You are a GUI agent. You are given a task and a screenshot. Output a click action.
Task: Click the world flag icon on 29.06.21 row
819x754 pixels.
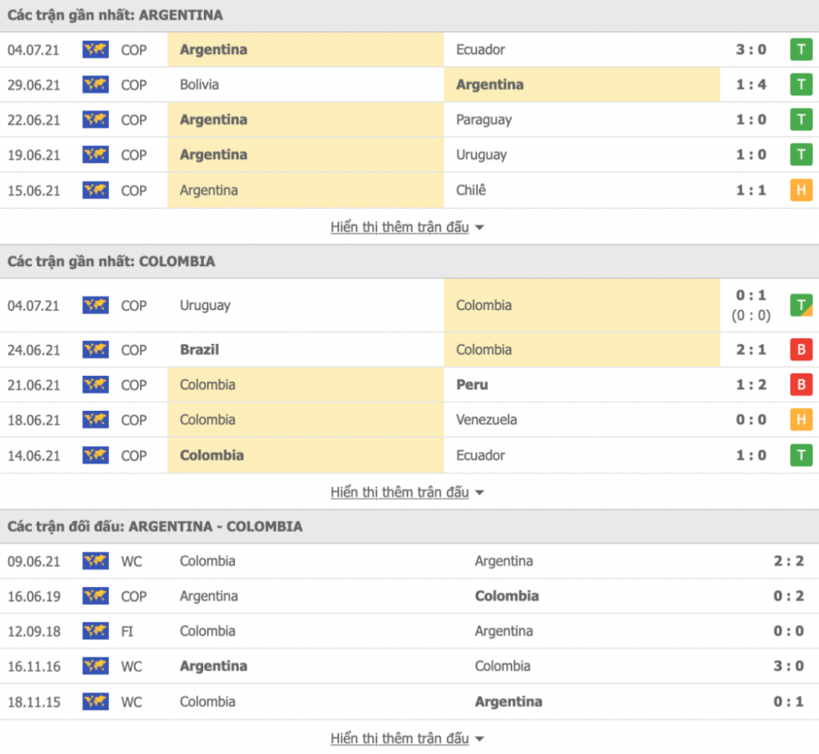[96, 84]
